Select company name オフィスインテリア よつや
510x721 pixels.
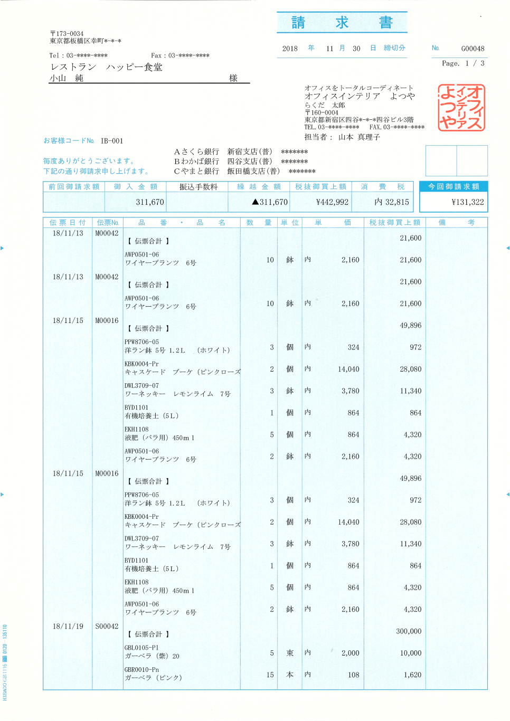point(360,97)
